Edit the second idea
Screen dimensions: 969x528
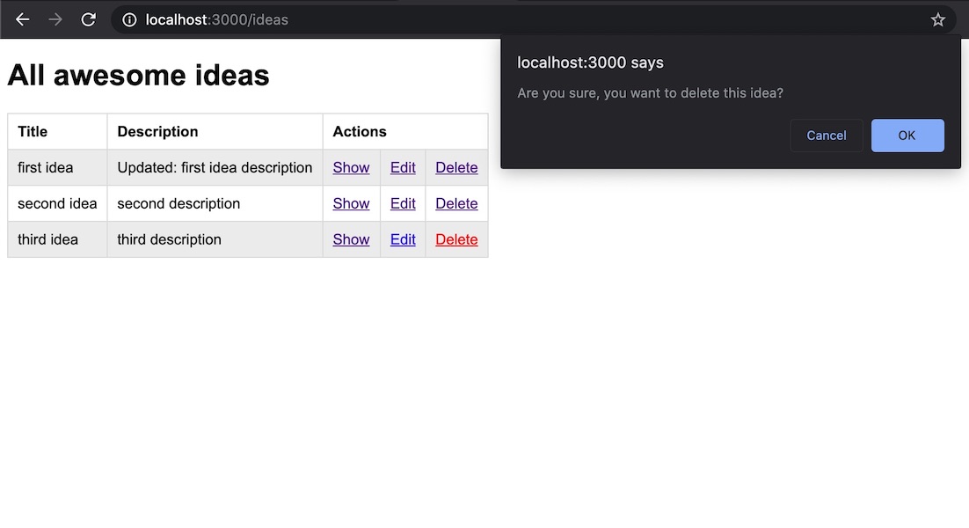coord(403,203)
